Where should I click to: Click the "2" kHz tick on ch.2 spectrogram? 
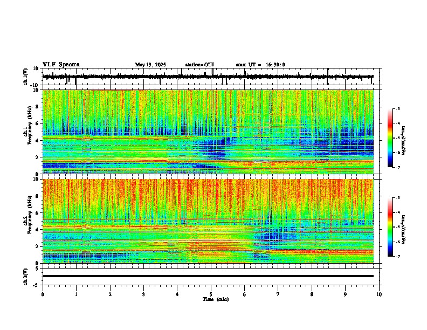pos(38,246)
